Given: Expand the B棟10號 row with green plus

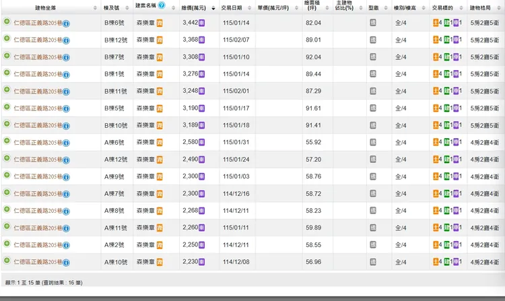Looking at the screenshot, I should (x=7, y=125).
